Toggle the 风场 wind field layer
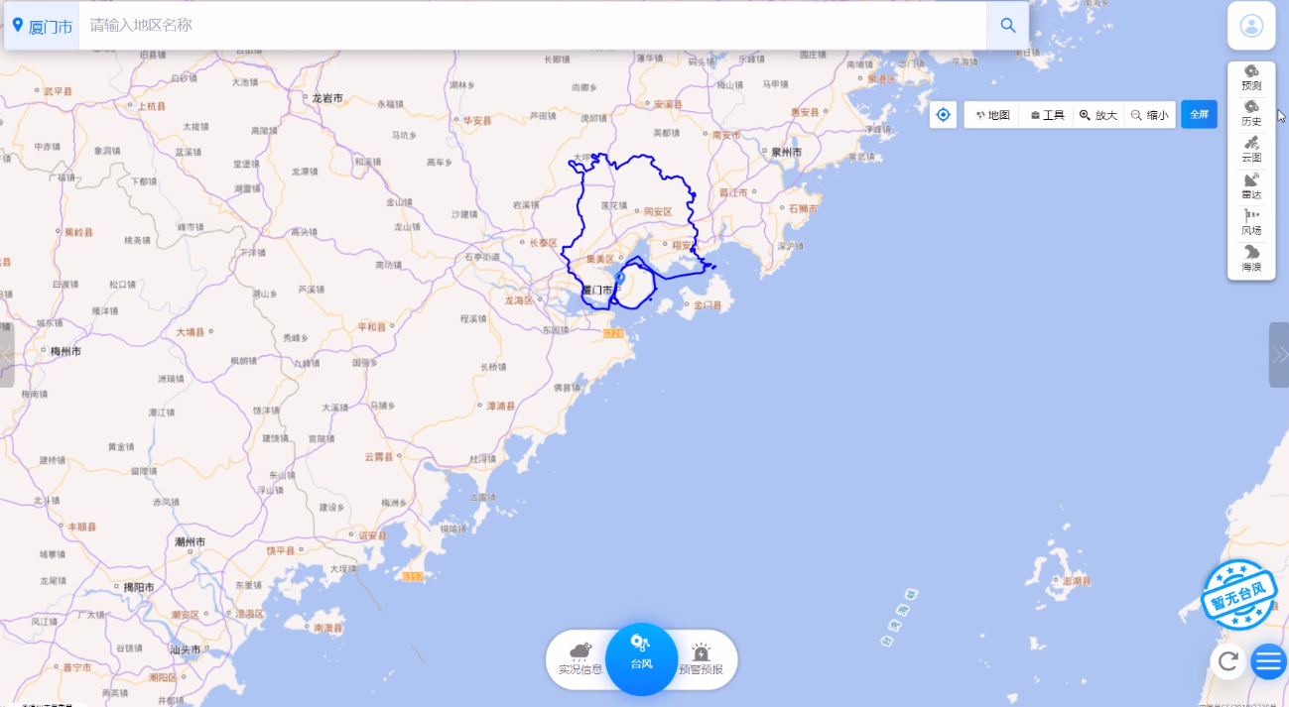 tap(1251, 222)
